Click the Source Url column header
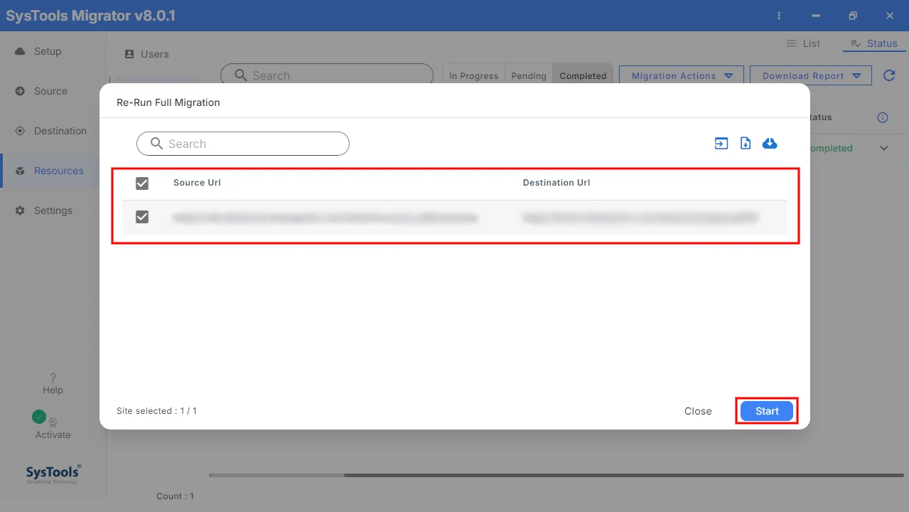This screenshot has width=909, height=512. [x=197, y=183]
